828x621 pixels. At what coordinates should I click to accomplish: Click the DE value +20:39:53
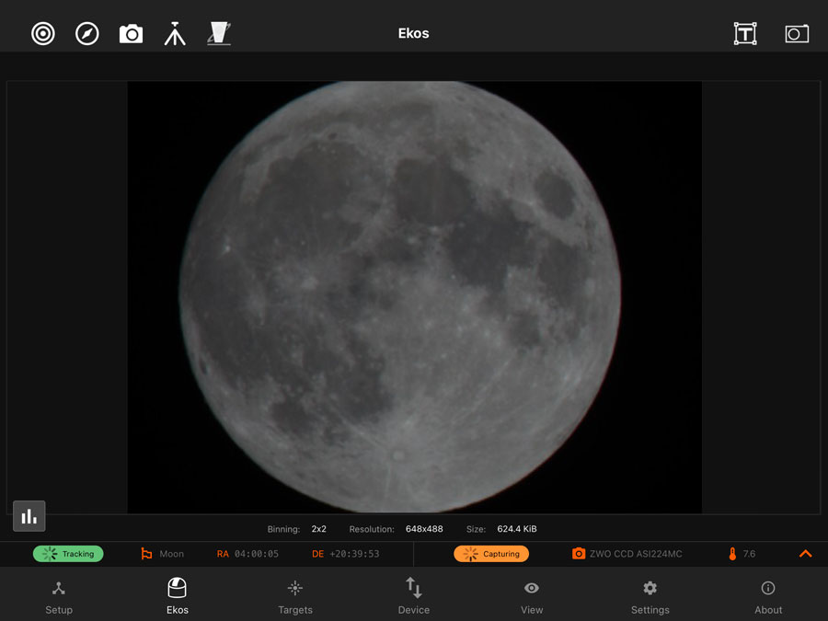pyautogui.click(x=354, y=554)
